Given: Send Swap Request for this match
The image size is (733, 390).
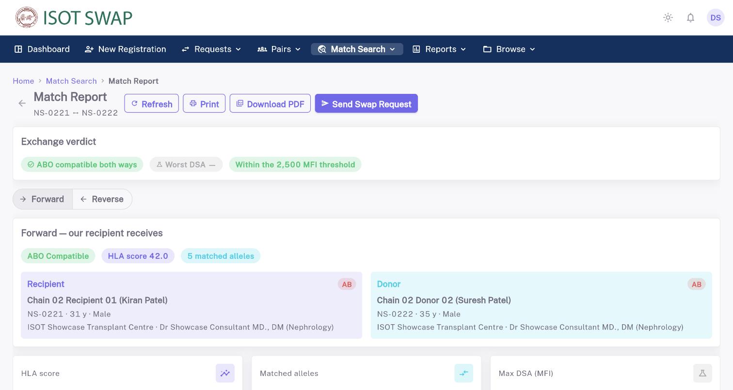Looking at the screenshot, I should coord(366,104).
